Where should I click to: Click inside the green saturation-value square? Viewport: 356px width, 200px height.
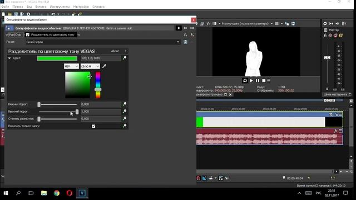pos(77,85)
